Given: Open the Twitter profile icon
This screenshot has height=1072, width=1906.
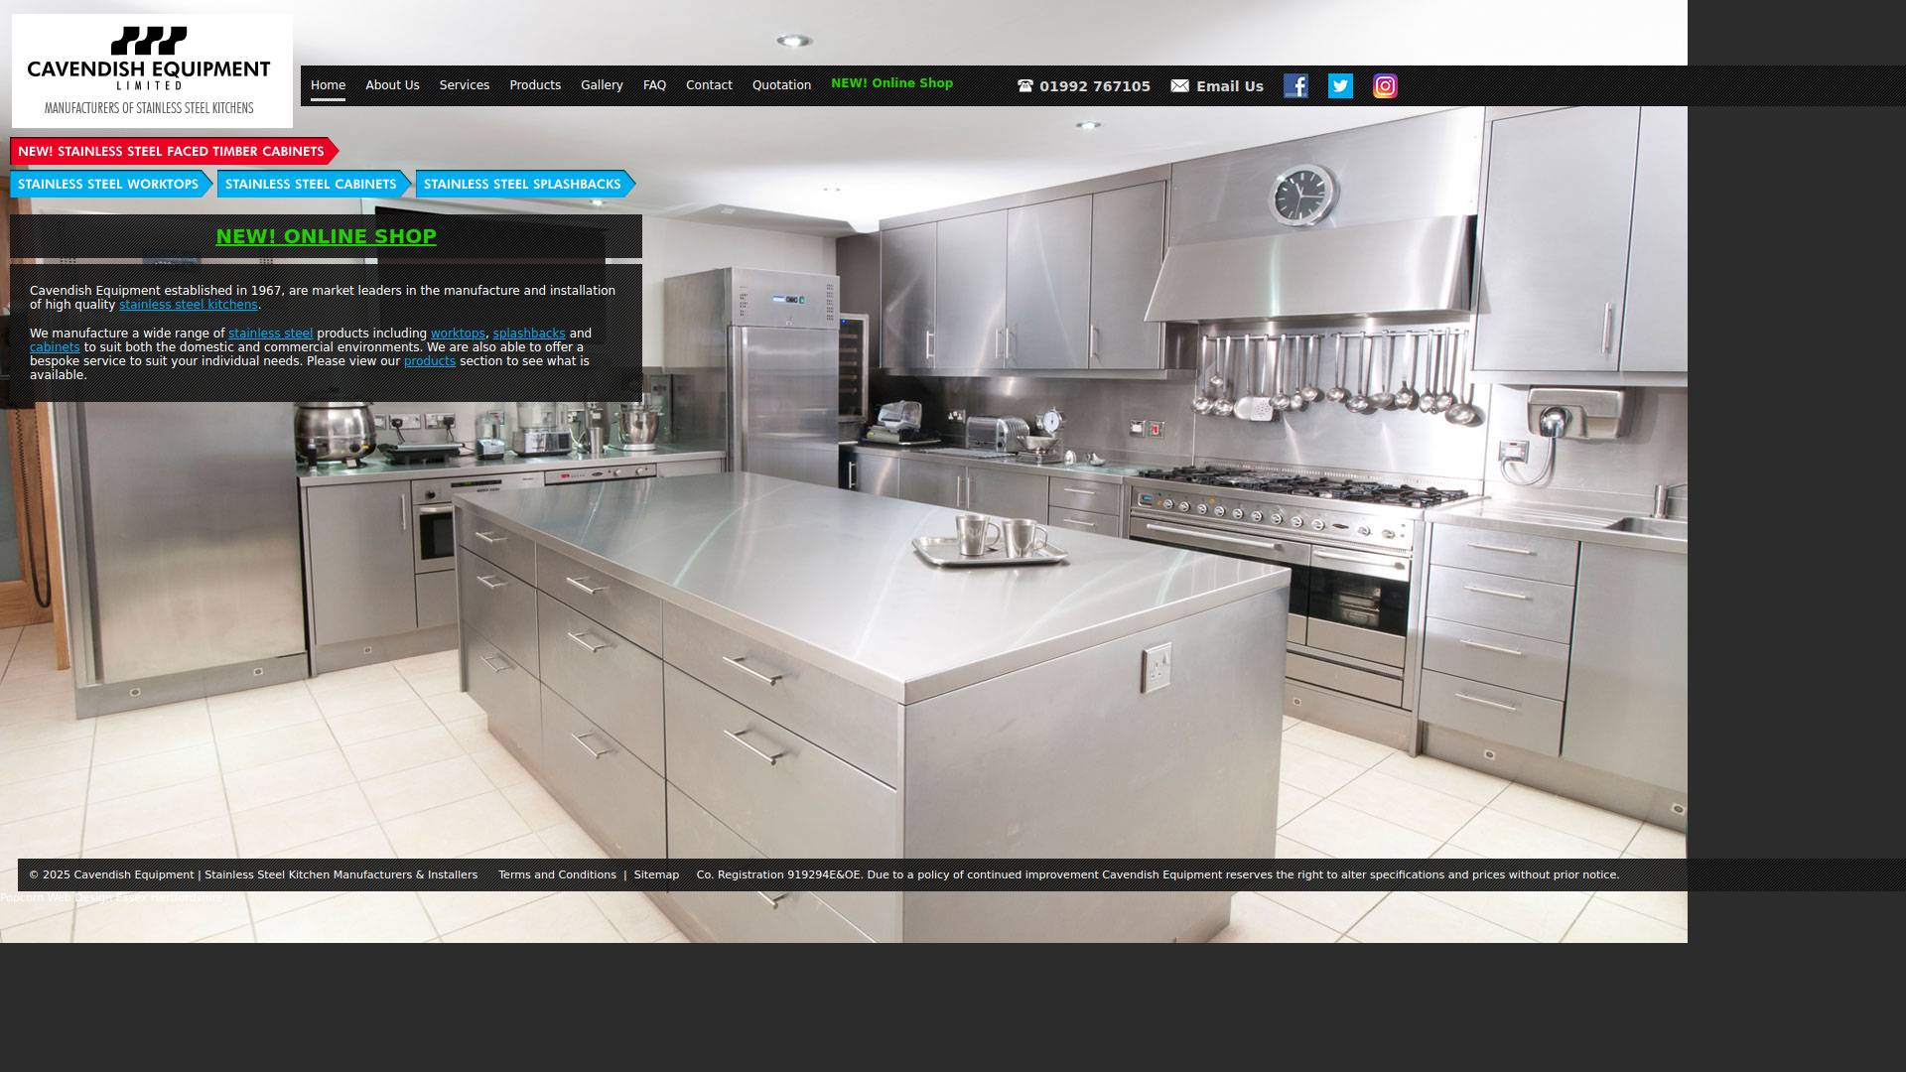Looking at the screenshot, I should coord(1340,86).
